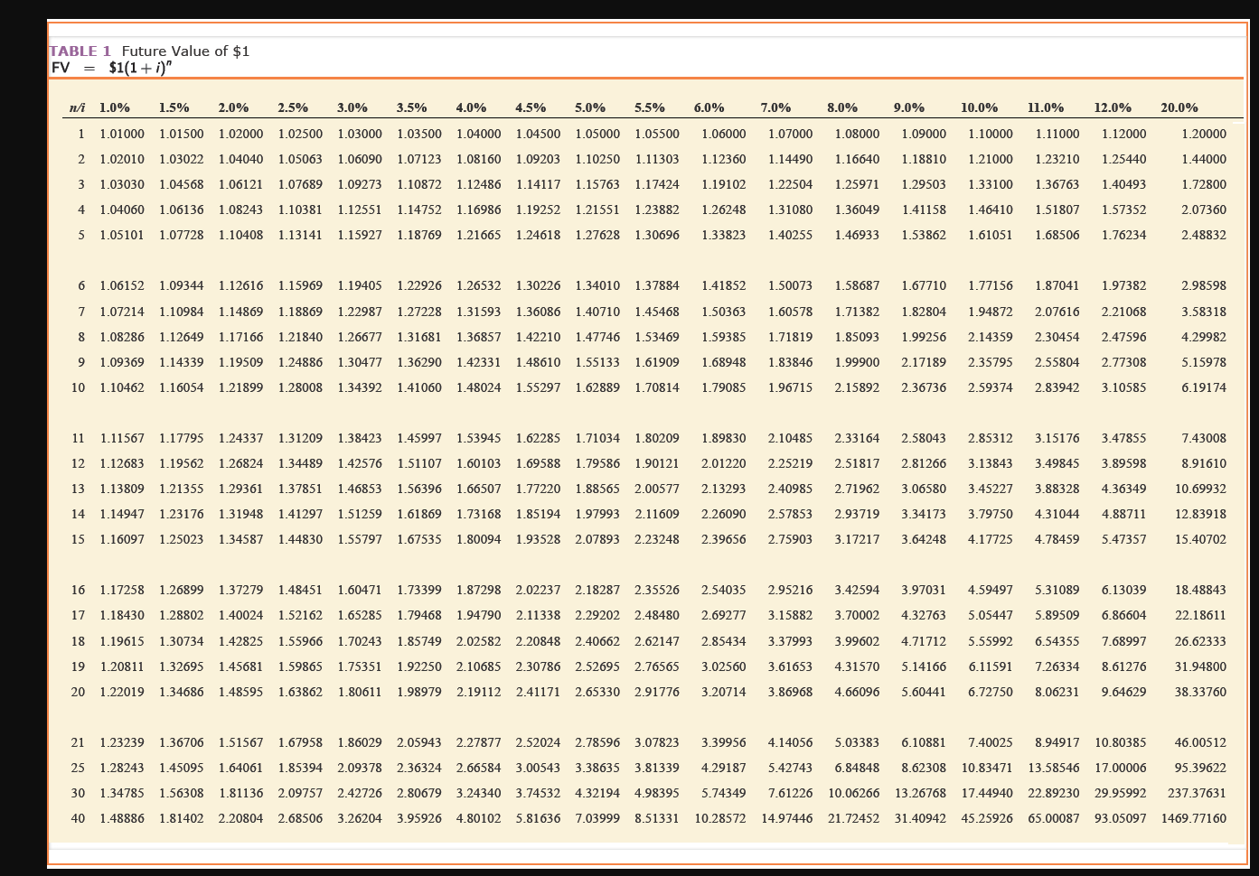Screen dimensions: 1259x876
Task: Click the cell value 14.97446
Action: coord(787,818)
